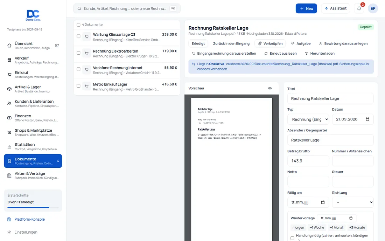Open the Richtung dropdown

(353, 202)
